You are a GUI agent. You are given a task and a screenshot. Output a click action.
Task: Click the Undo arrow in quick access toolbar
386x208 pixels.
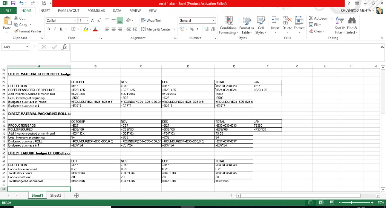21,3
